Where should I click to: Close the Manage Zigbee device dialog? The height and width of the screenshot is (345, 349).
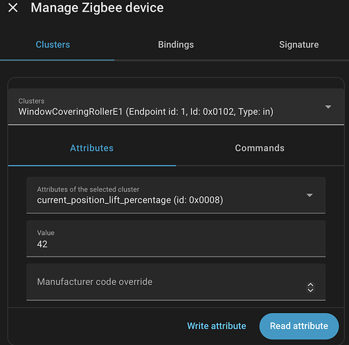tap(13, 8)
